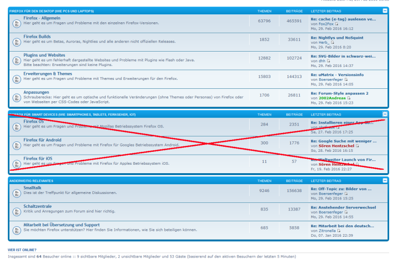
Task: Open last post 'Re: Anstehender Serverwechsel'
Action: click(x=343, y=207)
